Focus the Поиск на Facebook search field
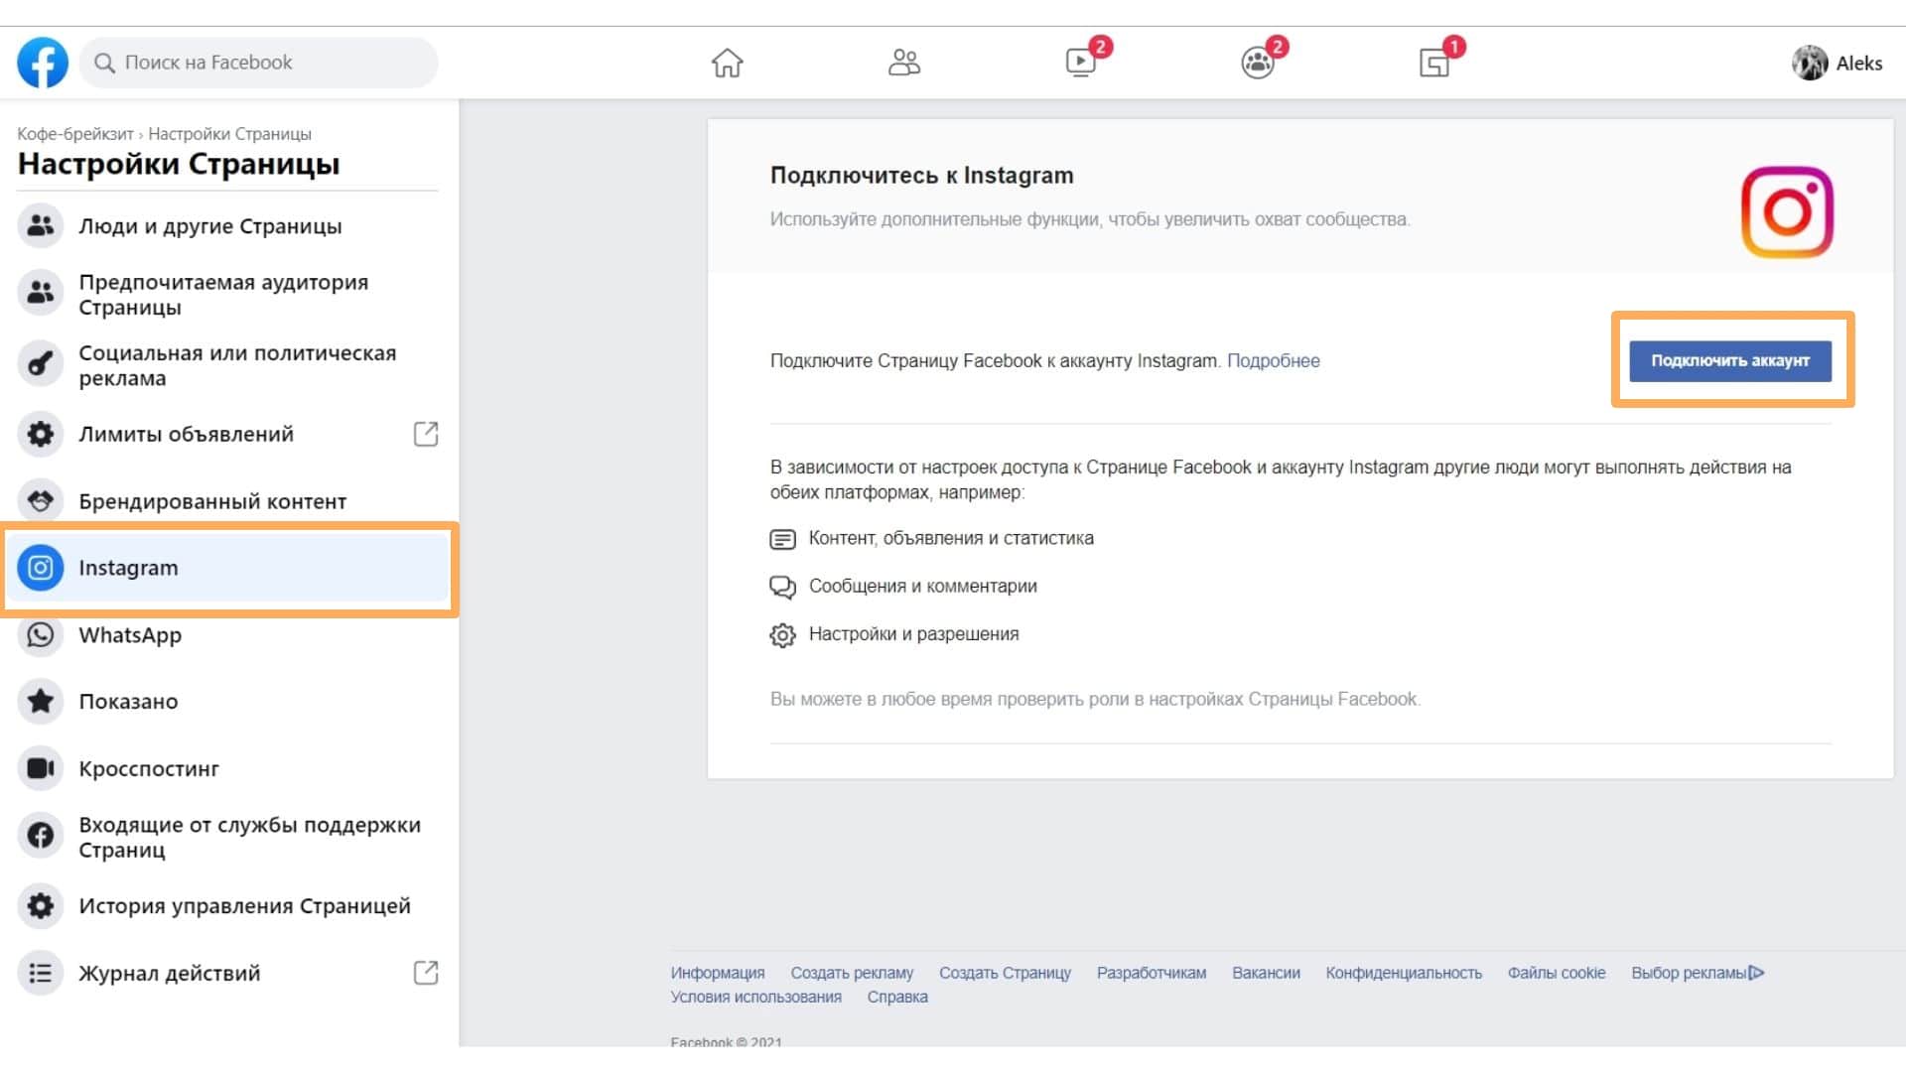This screenshot has width=1906, height=1072. pyautogui.click(x=258, y=63)
